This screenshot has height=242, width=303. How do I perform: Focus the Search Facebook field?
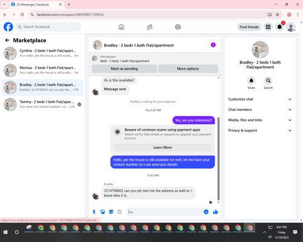tap(48, 27)
